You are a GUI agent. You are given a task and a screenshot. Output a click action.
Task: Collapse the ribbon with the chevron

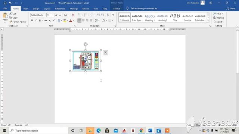(237, 26)
